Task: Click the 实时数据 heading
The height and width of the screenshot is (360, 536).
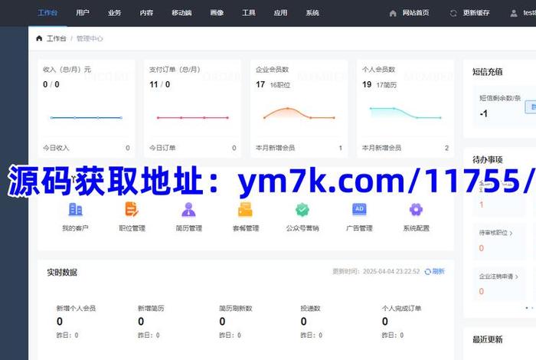Action: click(x=62, y=273)
